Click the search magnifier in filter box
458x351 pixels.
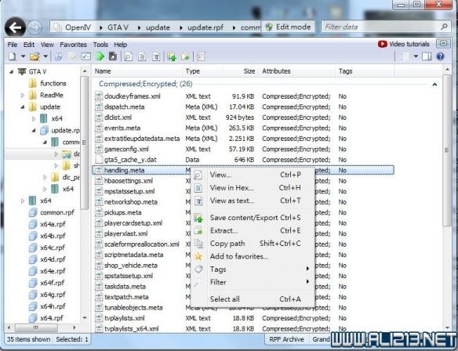point(444,27)
